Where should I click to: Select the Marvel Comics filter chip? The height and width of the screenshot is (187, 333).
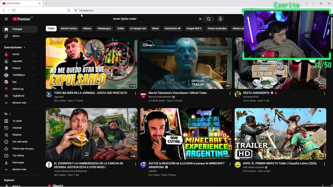[x=69, y=28]
